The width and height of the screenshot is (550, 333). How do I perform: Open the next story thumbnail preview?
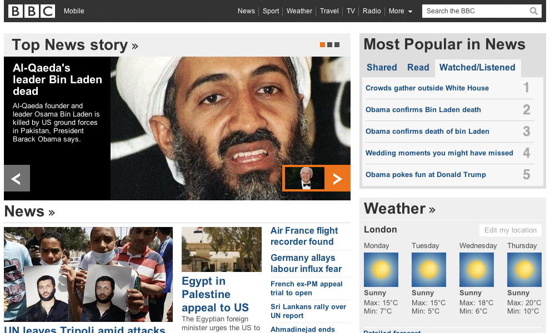(x=304, y=178)
